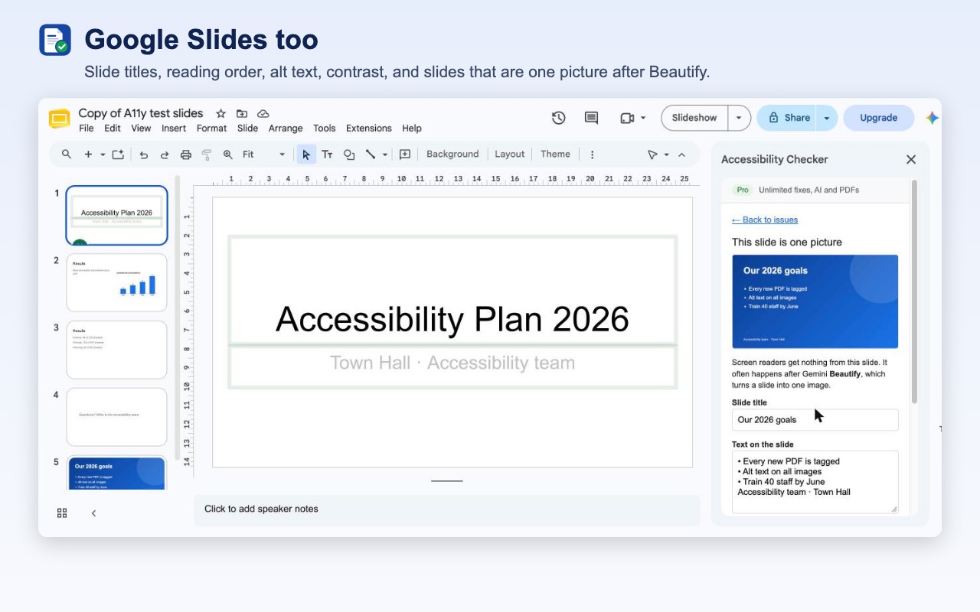Open the Share options dropdown arrow

click(x=827, y=118)
